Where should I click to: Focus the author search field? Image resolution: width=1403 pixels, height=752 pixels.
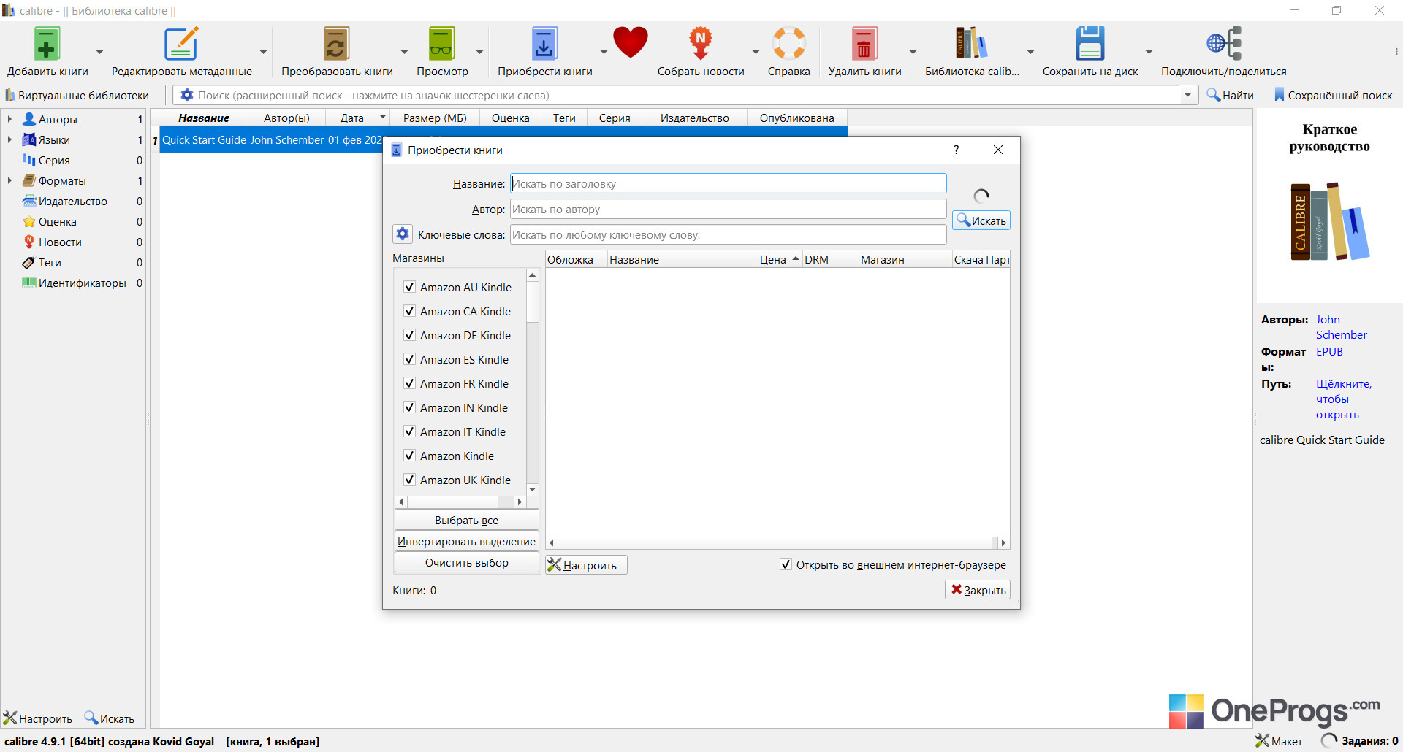tap(728, 209)
